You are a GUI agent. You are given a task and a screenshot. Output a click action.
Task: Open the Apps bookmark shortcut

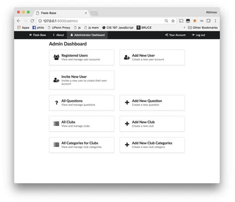23,28
